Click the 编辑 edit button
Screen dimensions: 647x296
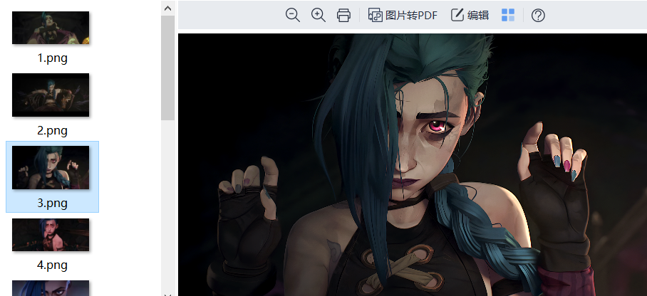coord(470,15)
